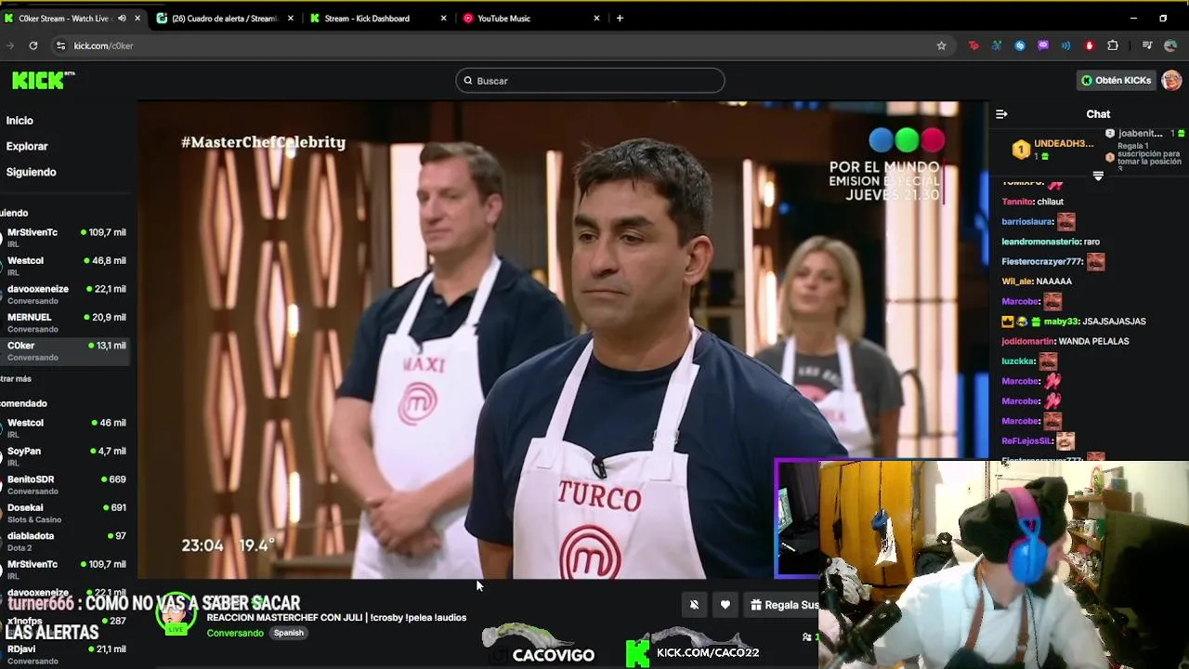
Task: Go to Inicio in sidebar
Action: 20,121
